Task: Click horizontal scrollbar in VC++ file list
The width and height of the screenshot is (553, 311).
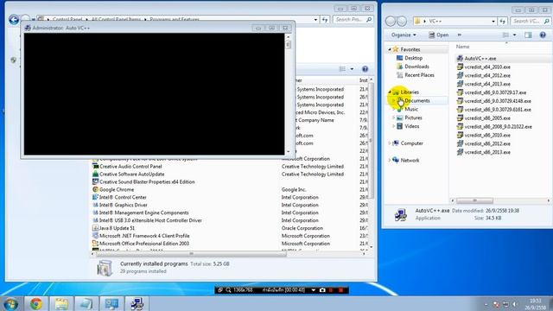Action: (x=474, y=200)
